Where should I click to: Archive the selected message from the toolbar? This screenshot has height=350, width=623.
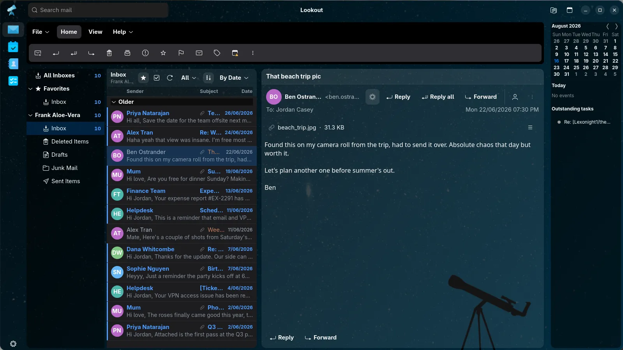click(x=127, y=53)
